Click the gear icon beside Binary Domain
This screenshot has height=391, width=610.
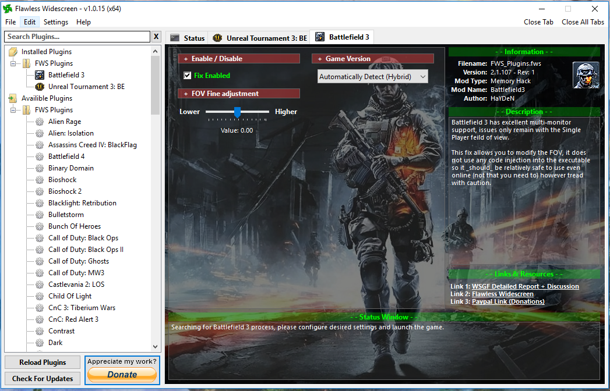click(x=40, y=168)
